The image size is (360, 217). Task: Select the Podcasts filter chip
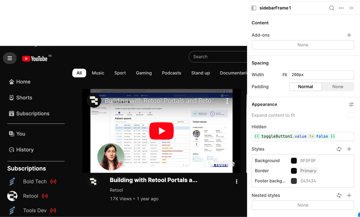coord(171,73)
